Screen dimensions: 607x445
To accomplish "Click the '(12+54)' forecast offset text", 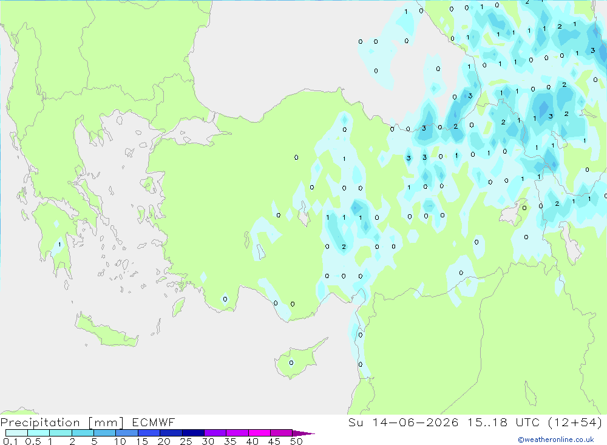I will (575, 422).
